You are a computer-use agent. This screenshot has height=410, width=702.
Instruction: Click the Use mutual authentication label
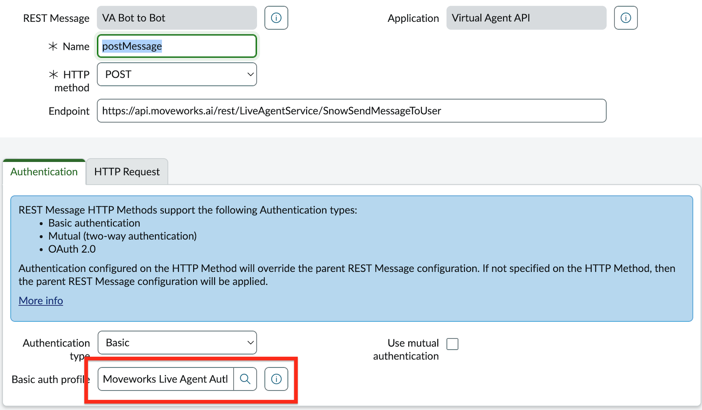(x=407, y=349)
